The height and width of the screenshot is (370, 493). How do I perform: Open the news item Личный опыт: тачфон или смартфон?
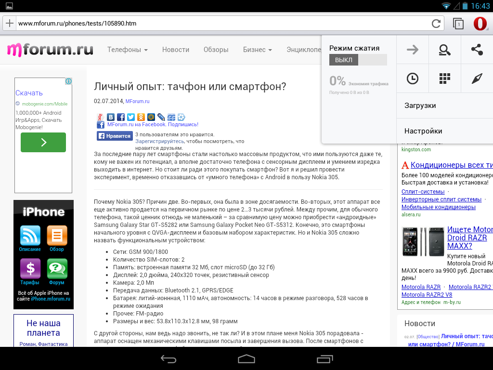click(x=449, y=340)
